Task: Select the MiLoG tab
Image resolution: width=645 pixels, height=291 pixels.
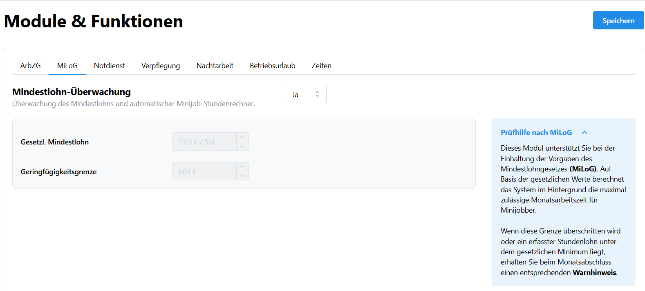Action: pos(67,66)
